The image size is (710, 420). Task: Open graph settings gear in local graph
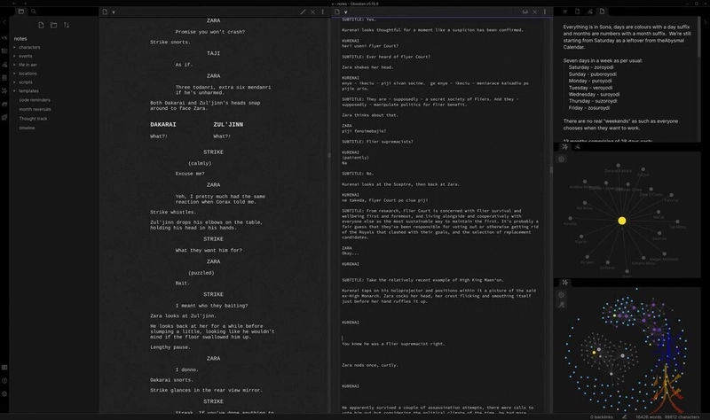click(562, 159)
